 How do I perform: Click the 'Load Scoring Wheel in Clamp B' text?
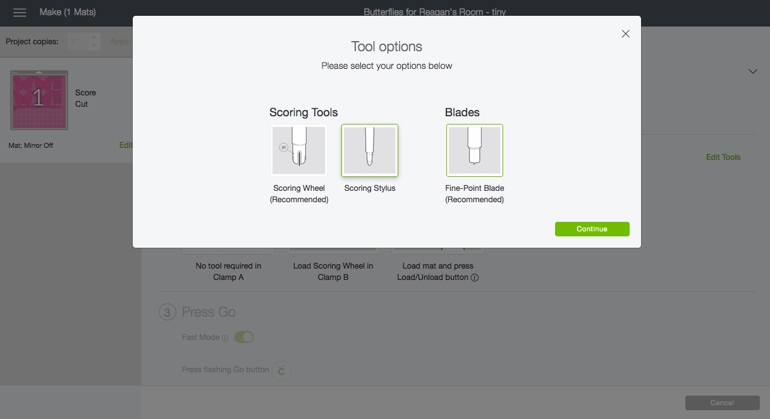click(333, 272)
